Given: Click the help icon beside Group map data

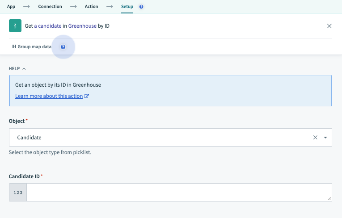Looking at the screenshot, I should [x=63, y=47].
